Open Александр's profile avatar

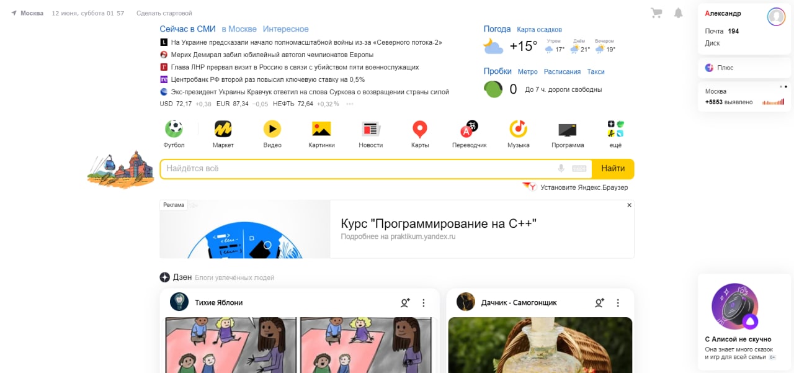pyautogui.click(x=776, y=16)
